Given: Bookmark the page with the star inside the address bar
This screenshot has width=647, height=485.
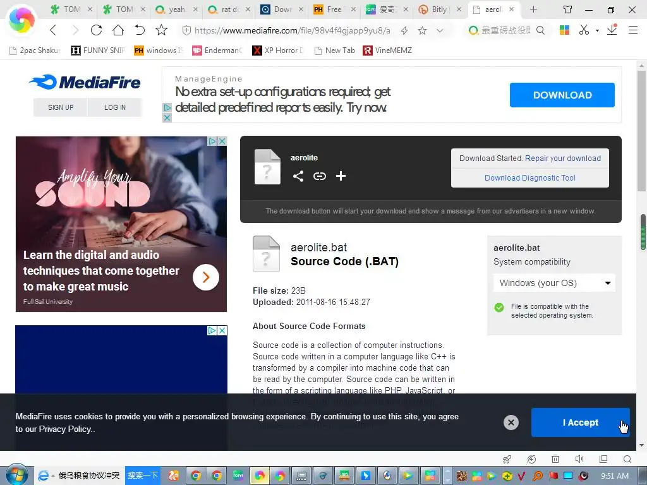Looking at the screenshot, I should tap(422, 30).
